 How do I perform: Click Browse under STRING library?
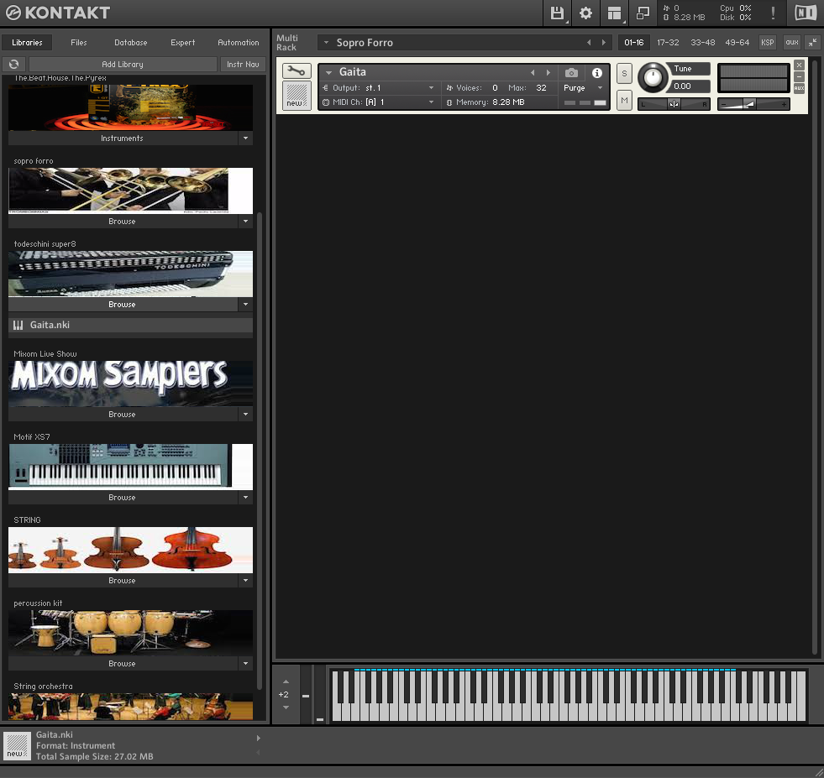coord(123,581)
